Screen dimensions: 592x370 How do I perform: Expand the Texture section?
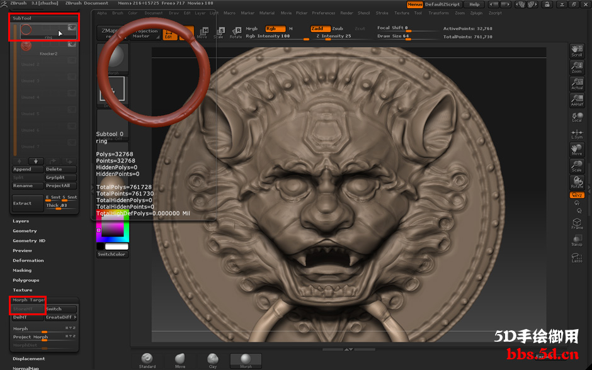(x=23, y=290)
